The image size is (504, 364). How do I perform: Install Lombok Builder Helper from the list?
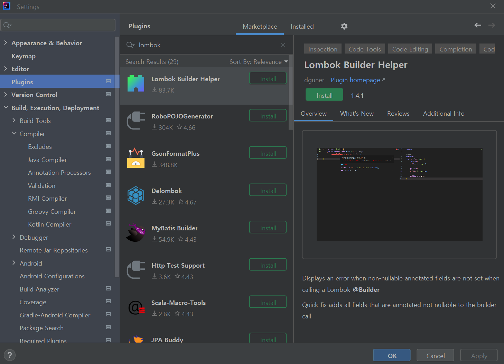pos(268,79)
